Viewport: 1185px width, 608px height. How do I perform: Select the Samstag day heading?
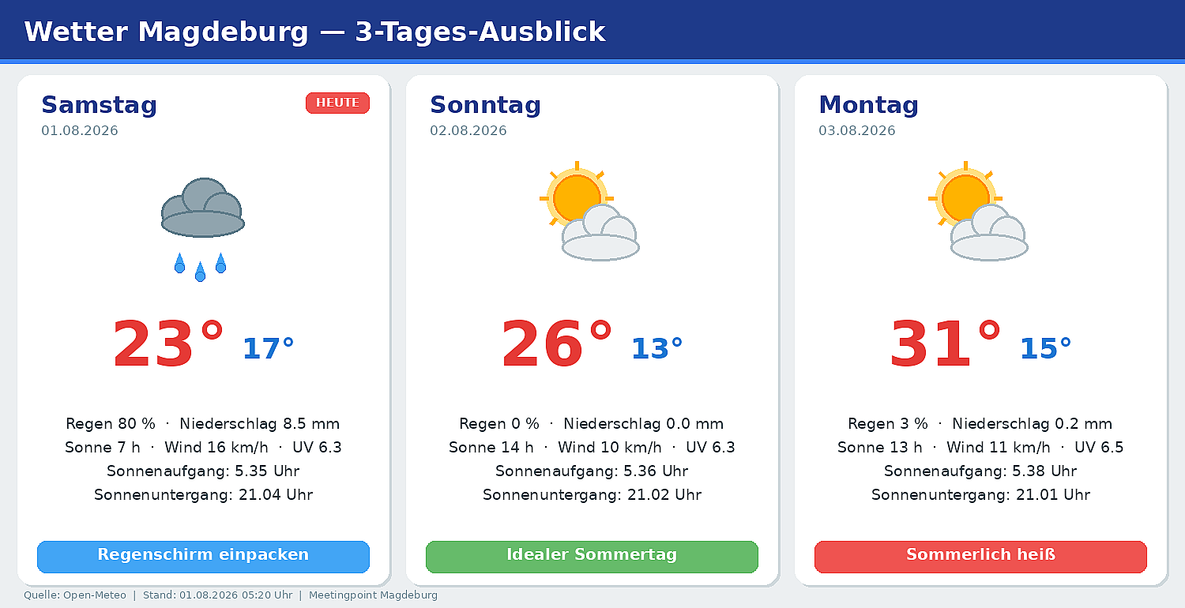(100, 105)
